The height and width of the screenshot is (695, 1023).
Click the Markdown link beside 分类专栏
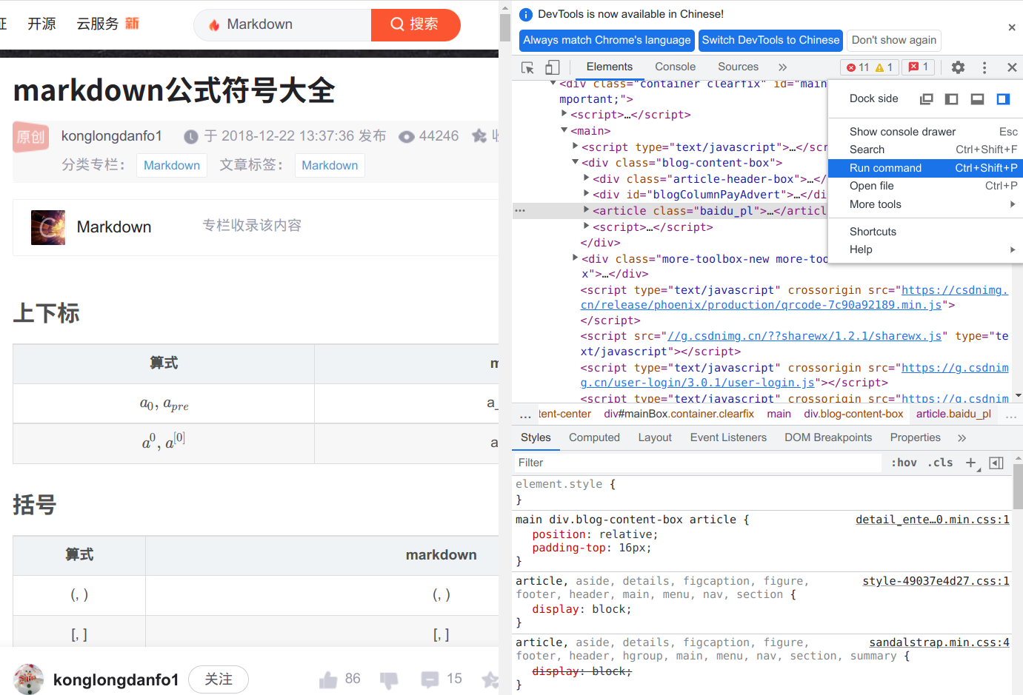(x=172, y=165)
